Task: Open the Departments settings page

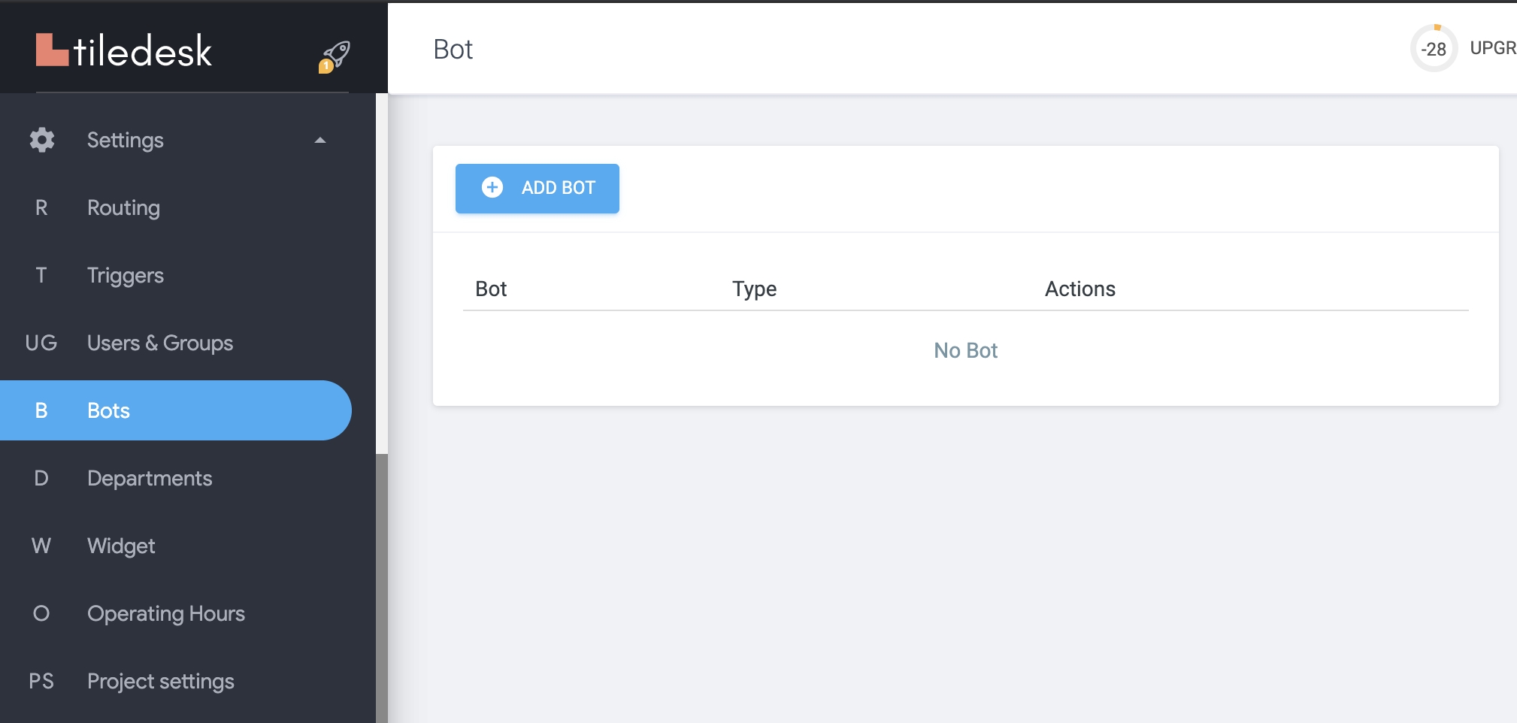Action: click(x=150, y=478)
